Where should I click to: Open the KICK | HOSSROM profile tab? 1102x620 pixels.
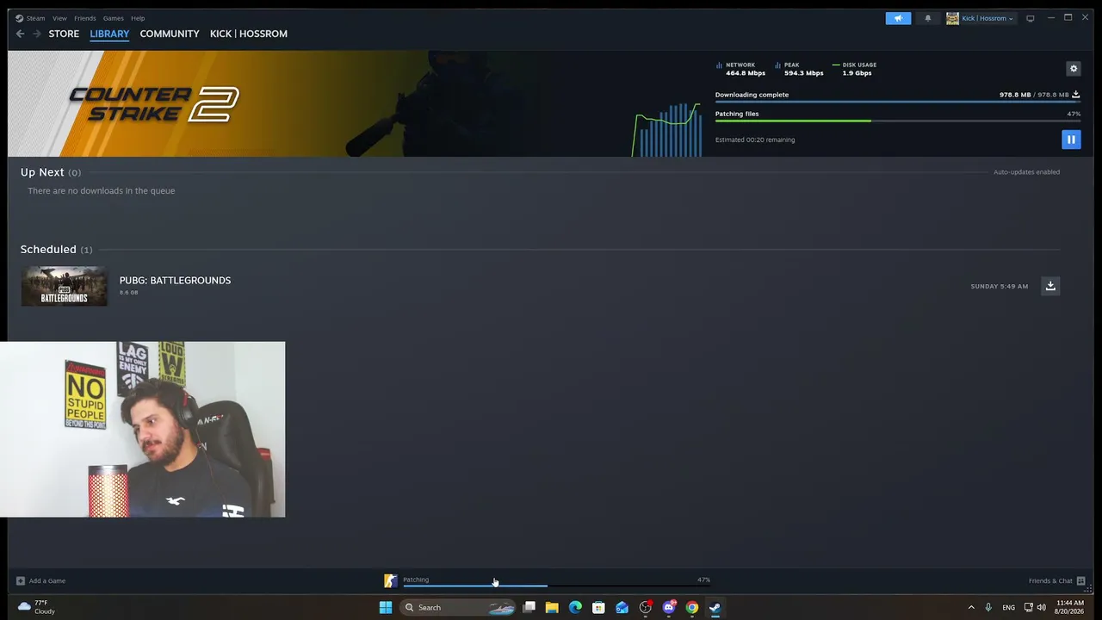point(249,34)
